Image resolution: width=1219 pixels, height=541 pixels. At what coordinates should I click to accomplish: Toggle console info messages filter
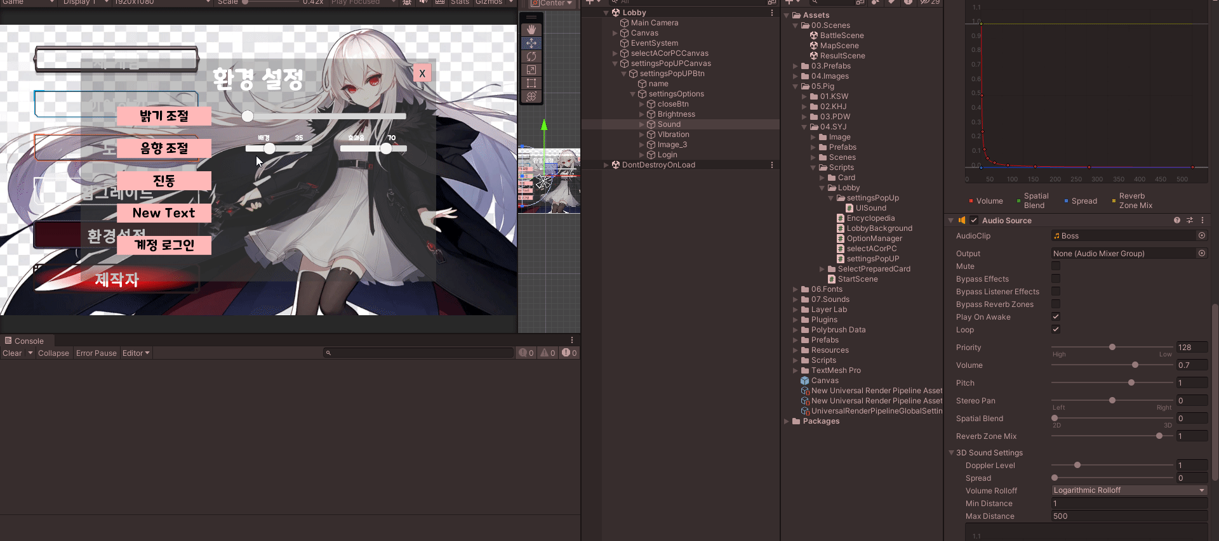point(526,353)
